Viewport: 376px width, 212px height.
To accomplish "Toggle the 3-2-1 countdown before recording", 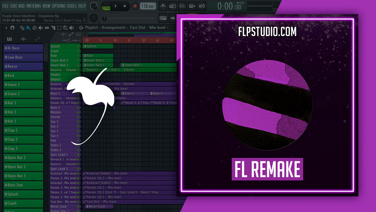I will 182,6.
